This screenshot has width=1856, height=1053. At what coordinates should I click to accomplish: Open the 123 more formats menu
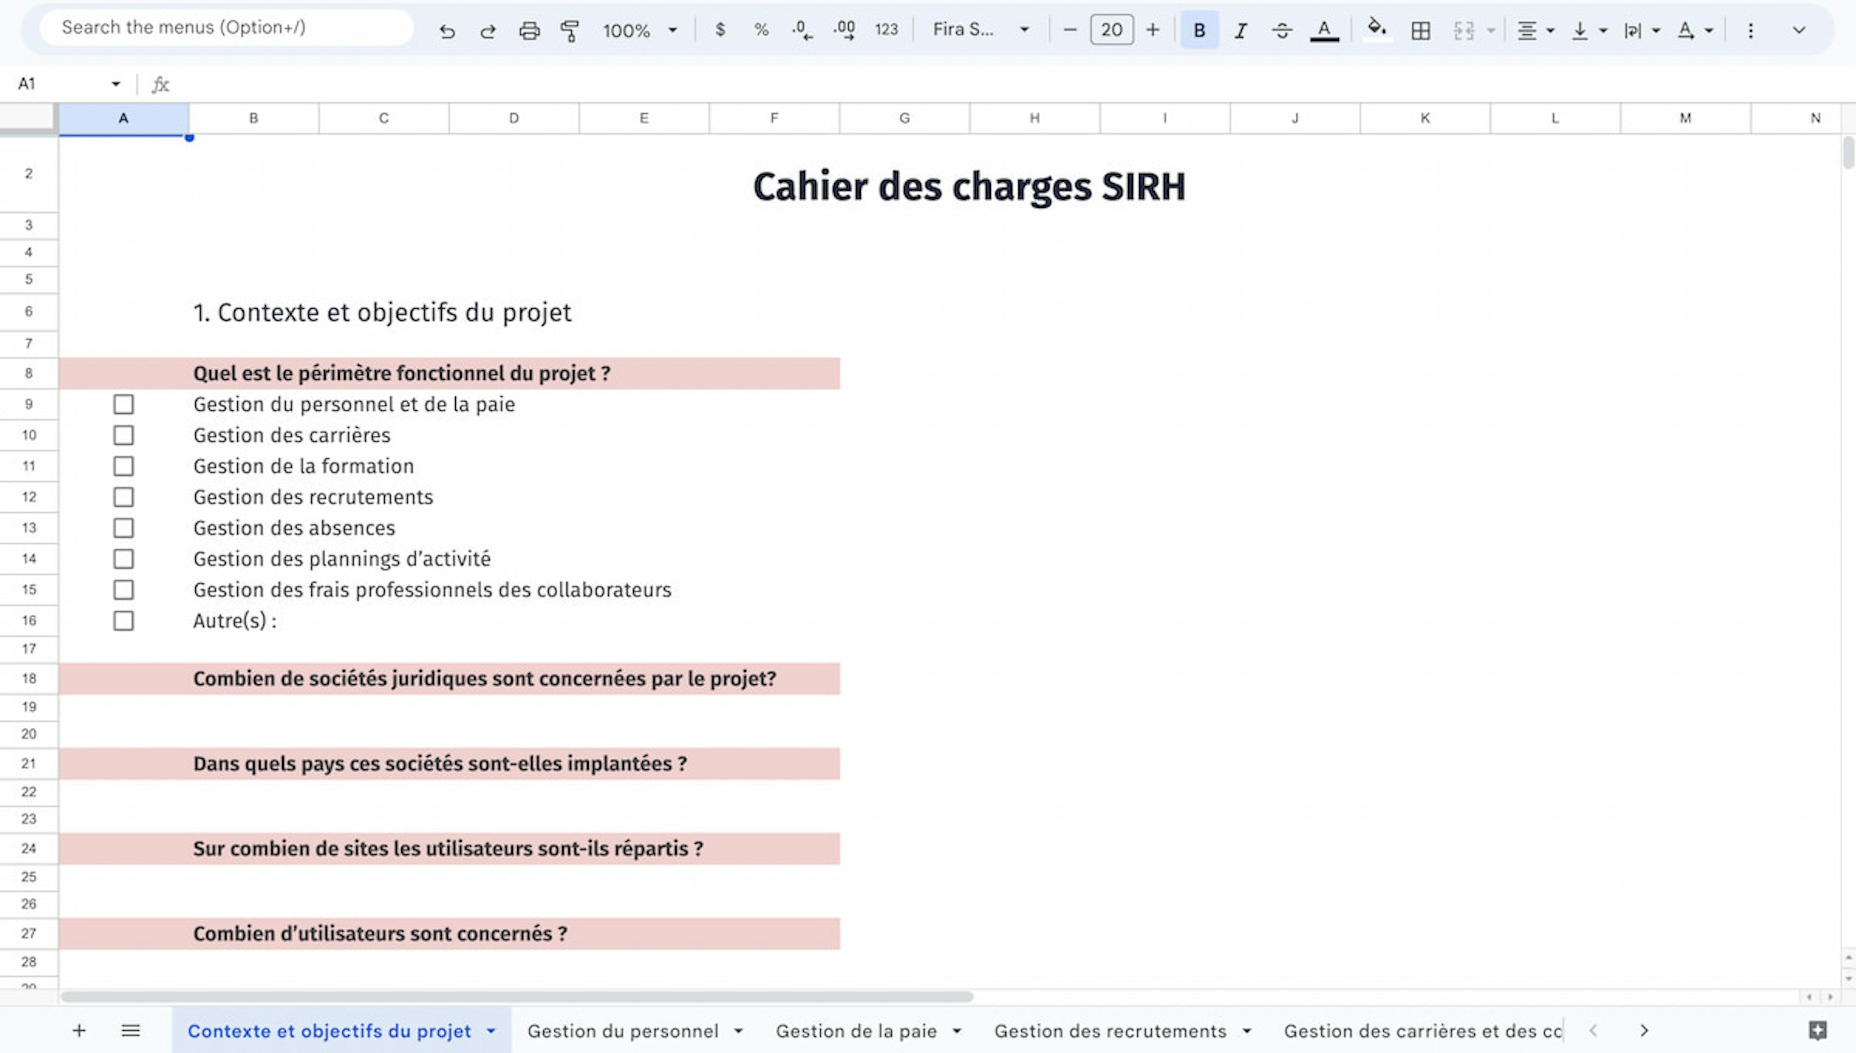click(x=886, y=29)
